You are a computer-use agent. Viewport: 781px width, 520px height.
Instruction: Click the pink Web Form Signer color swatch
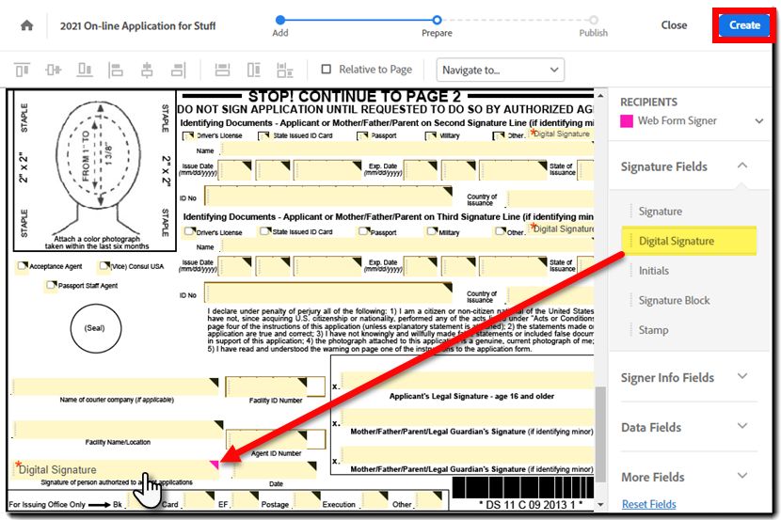pos(627,121)
